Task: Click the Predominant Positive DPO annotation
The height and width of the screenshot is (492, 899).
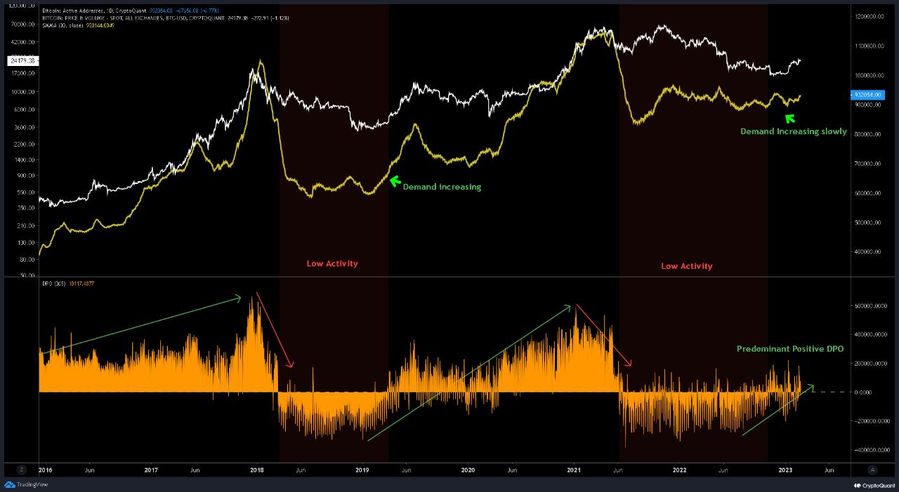Action: [x=790, y=349]
